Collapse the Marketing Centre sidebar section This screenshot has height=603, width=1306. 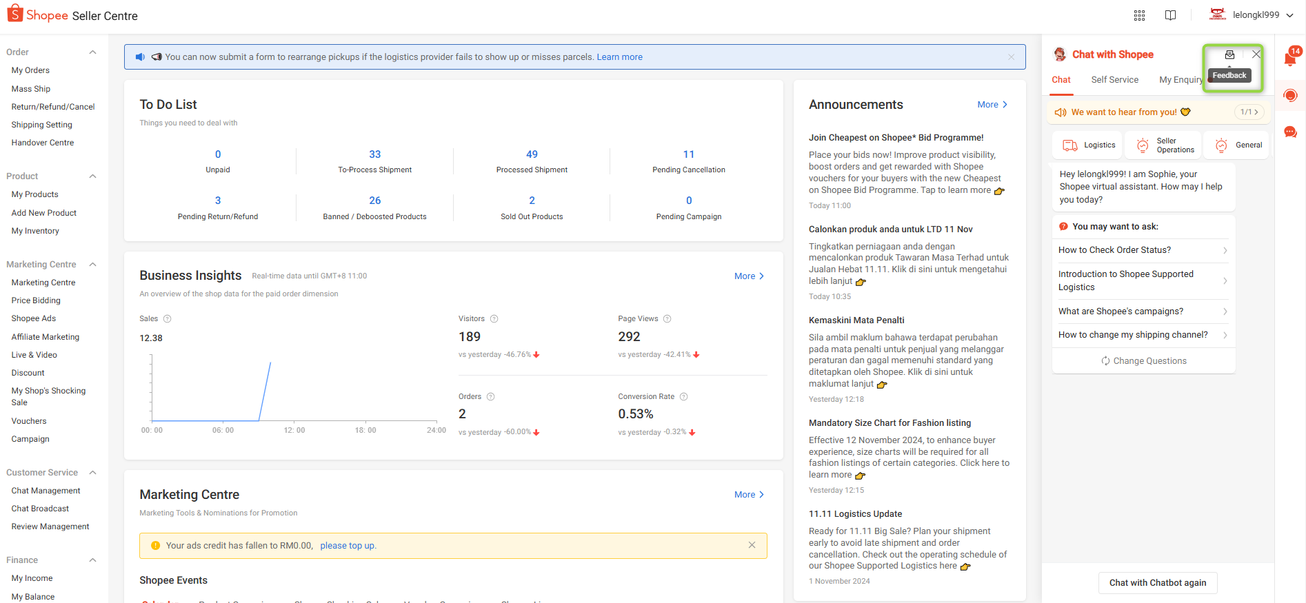click(92, 265)
